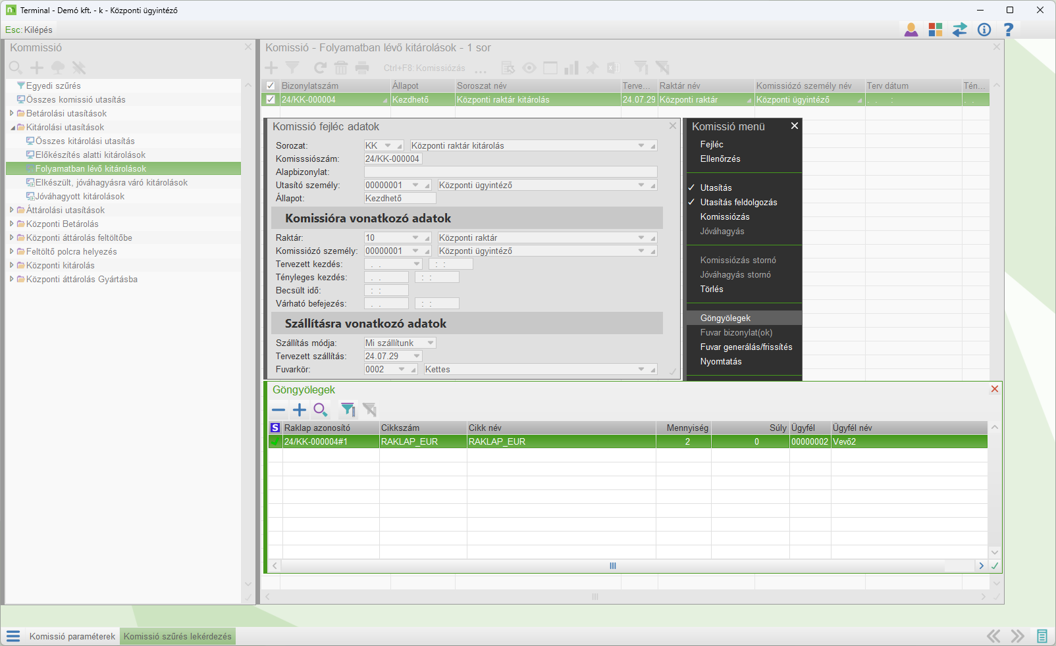The image size is (1056, 646).
Task: Uncheck the checkbox on row 24/KK-000004
Action: (271, 99)
